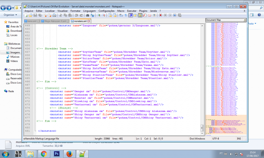Open the Linguagem menu
264x158 pixels.
pyautogui.click(x=89, y=11)
